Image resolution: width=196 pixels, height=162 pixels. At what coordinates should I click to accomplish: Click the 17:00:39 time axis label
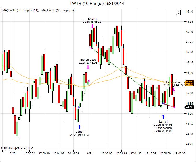click(44, 153)
